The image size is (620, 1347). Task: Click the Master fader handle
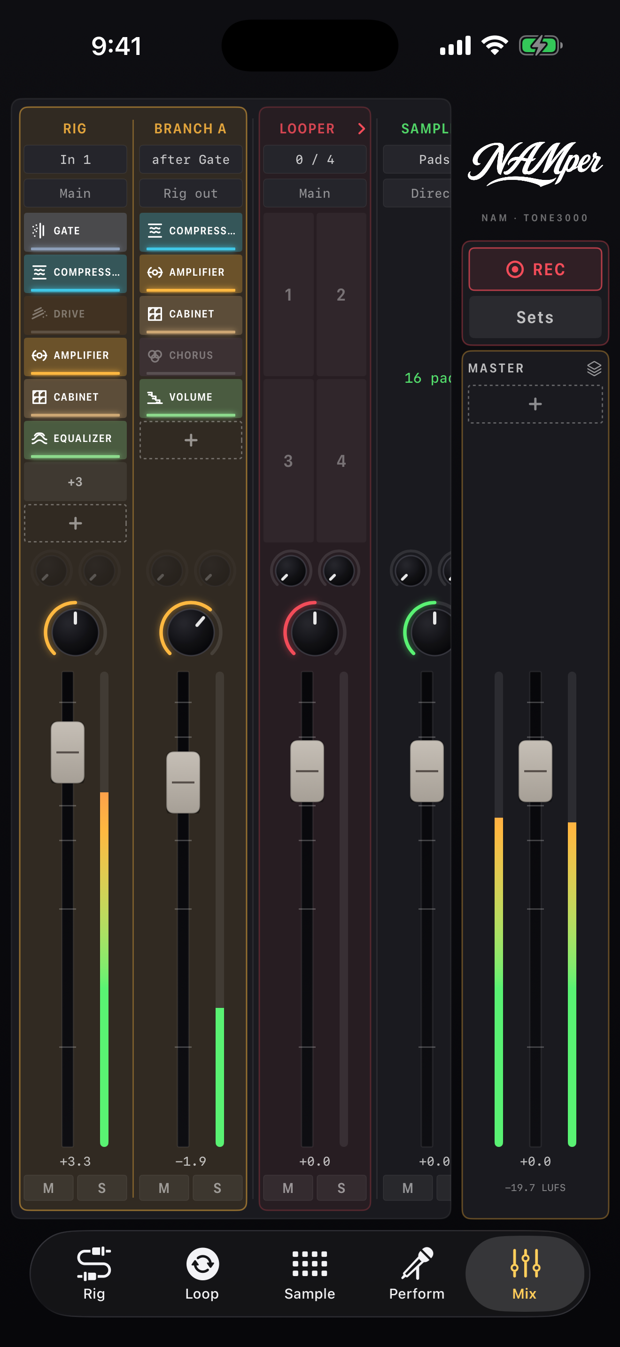point(535,771)
